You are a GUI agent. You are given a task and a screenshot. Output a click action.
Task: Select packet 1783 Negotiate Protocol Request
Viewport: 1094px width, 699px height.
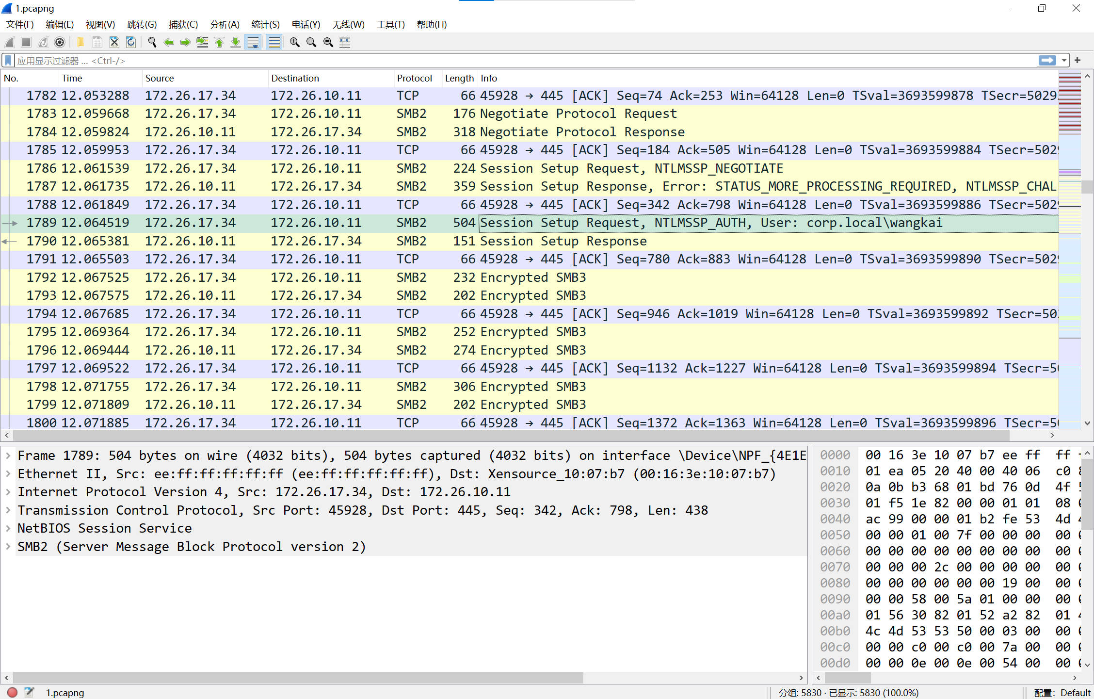point(530,114)
